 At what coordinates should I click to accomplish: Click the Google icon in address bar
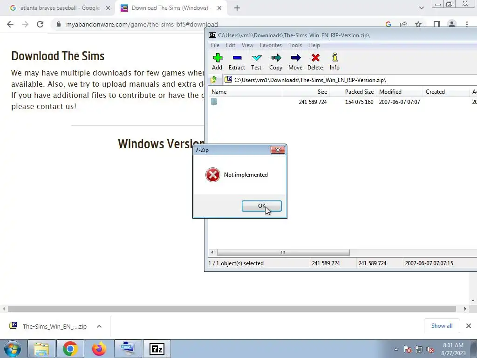point(388,24)
